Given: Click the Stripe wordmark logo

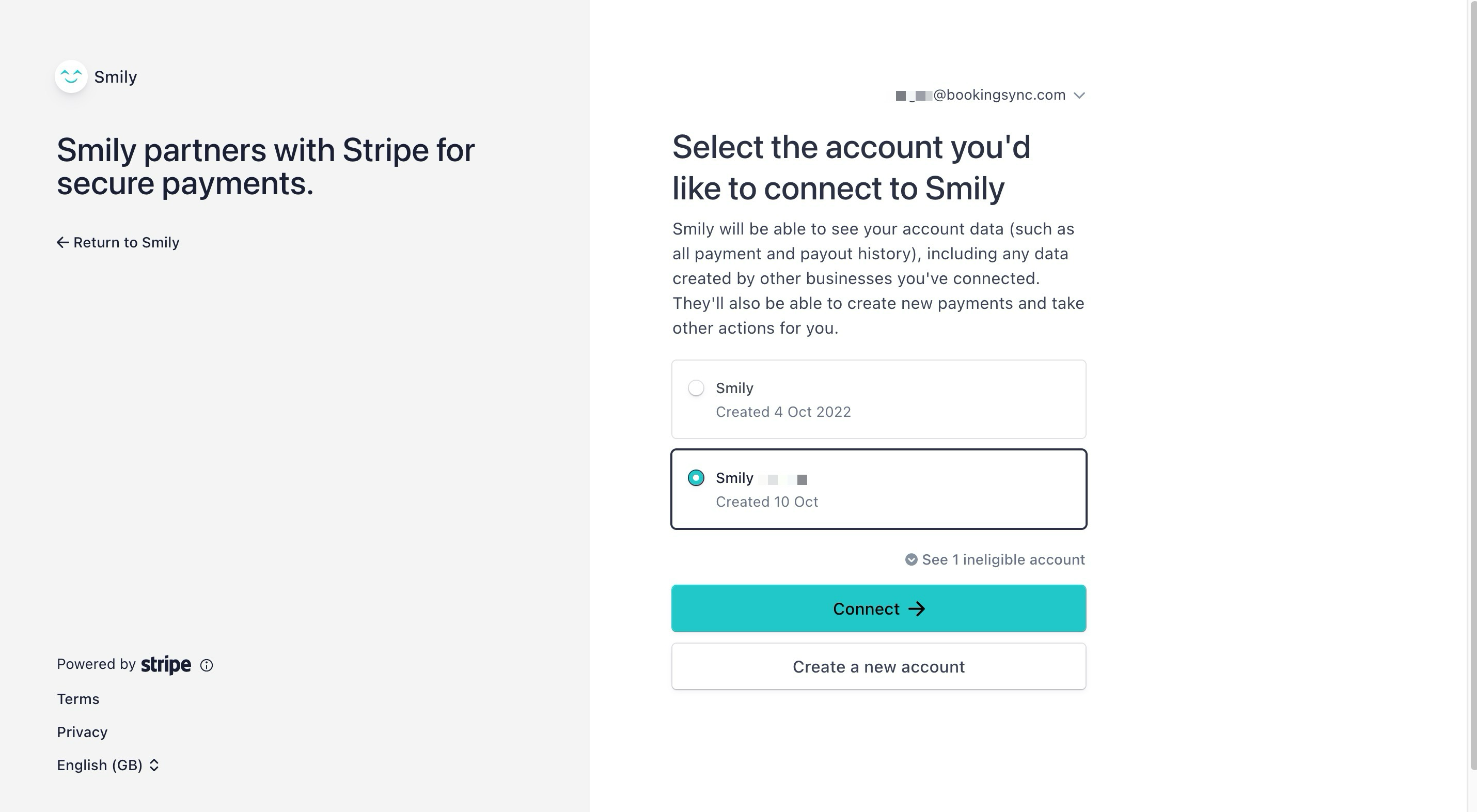Looking at the screenshot, I should point(166,665).
